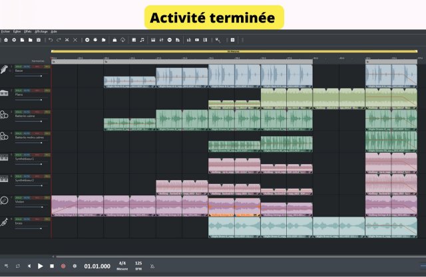Click the Basse track guitar icon
Viewport: 426px width, 277px height.
(4, 71)
